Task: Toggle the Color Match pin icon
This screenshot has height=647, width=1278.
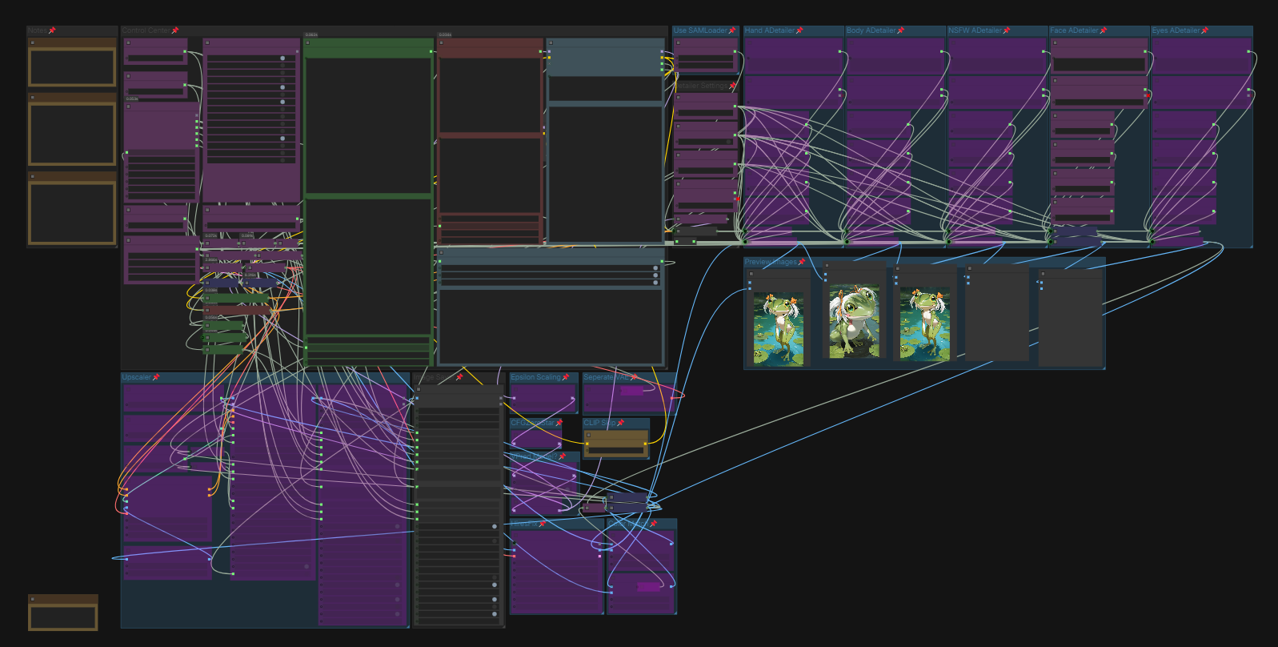Action: [653, 524]
